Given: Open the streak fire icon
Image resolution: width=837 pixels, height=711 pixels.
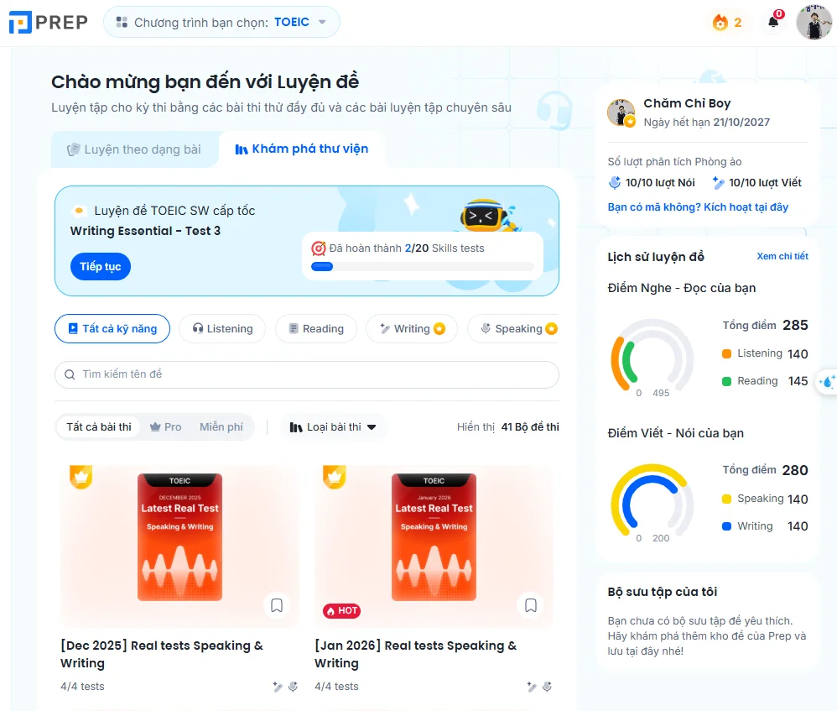Looking at the screenshot, I should [720, 23].
